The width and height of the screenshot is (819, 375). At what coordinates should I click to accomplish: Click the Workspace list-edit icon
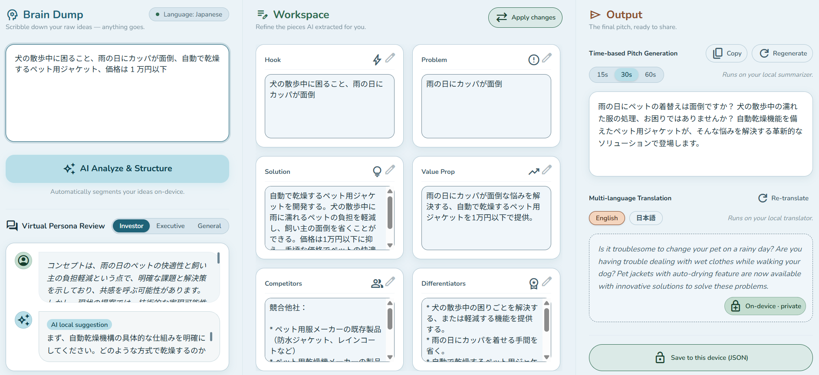[263, 15]
